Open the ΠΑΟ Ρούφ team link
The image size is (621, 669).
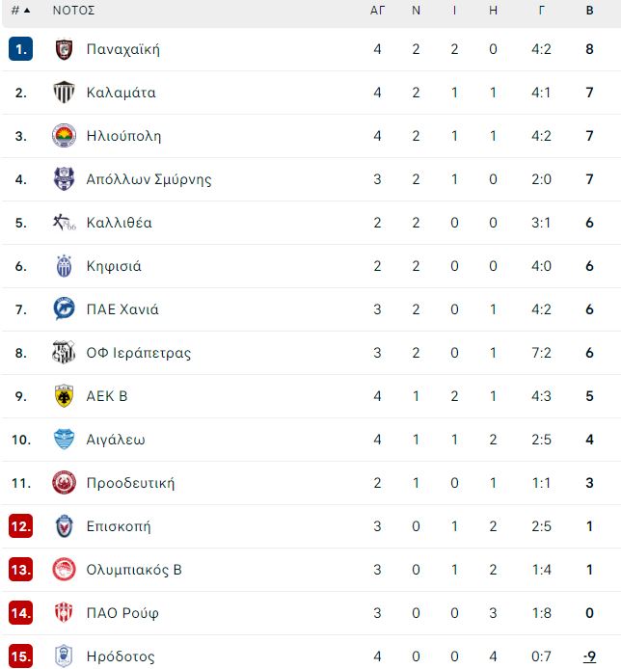122,613
